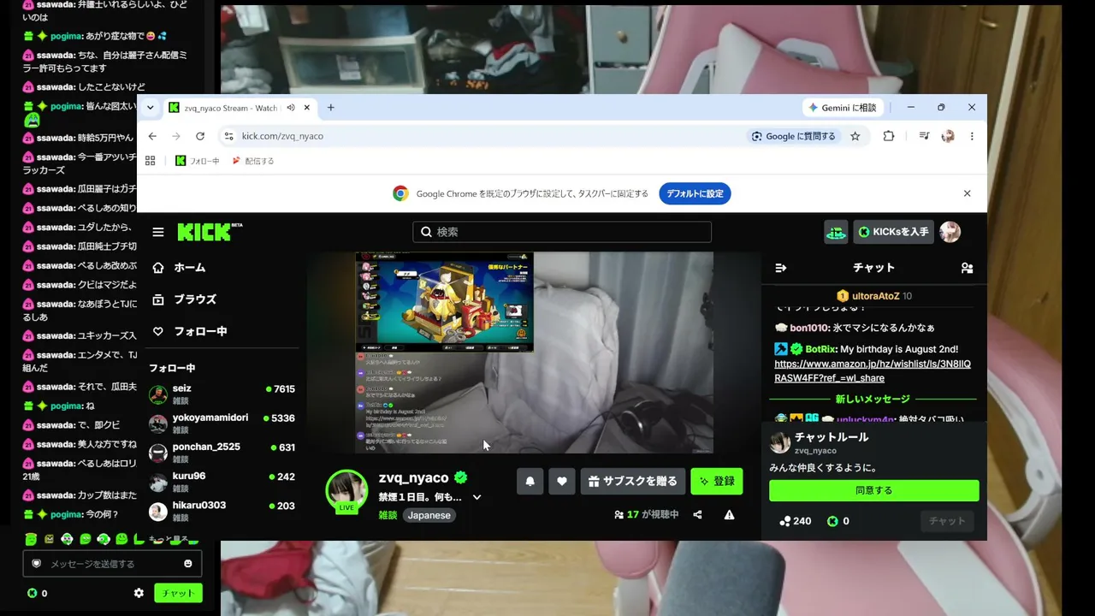Click the デフォルトに設定 button
The height and width of the screenshot is (616, 1095).
tap(695, 193)
